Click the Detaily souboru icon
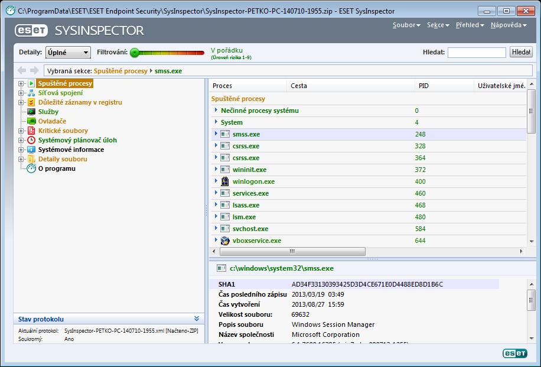Screen dimensions: 541x367 [31, 159]
